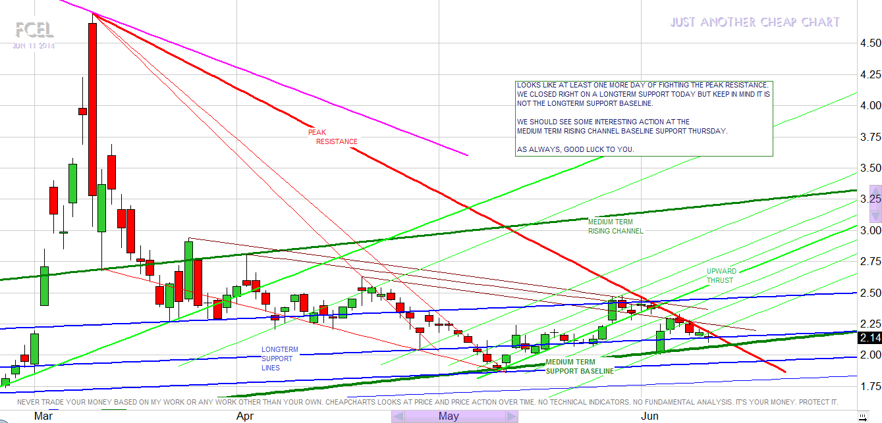Select the Medium Term Rising Channel label

point(615,227)
